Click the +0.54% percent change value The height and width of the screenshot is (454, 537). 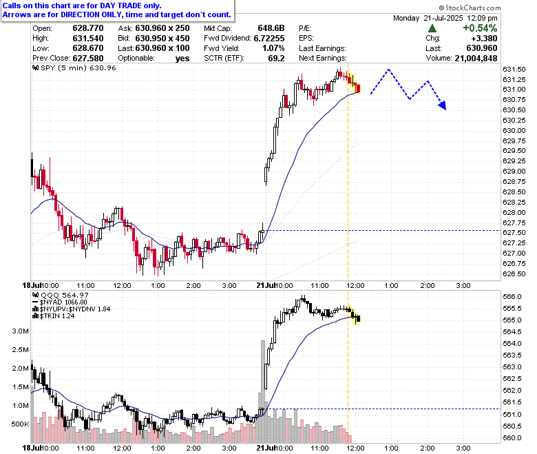480,28
